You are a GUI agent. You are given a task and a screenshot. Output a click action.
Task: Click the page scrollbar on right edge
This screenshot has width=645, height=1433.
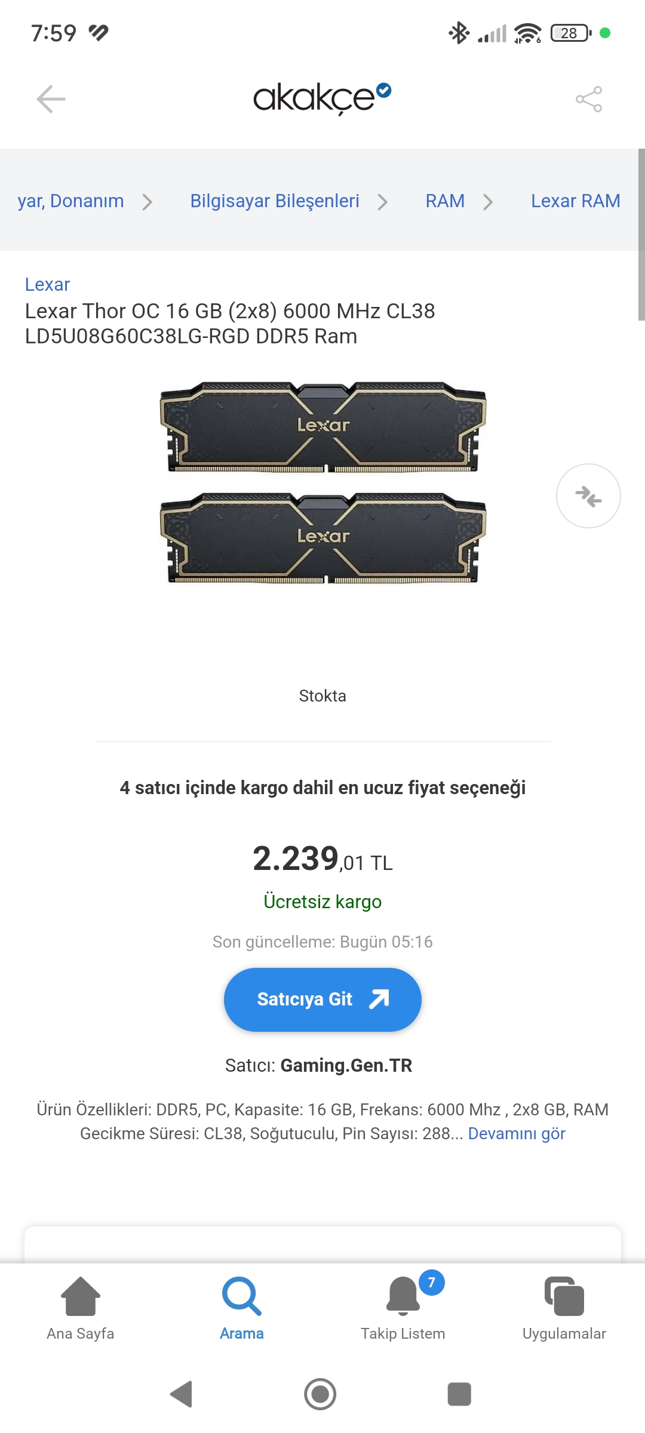click(641, 235)
